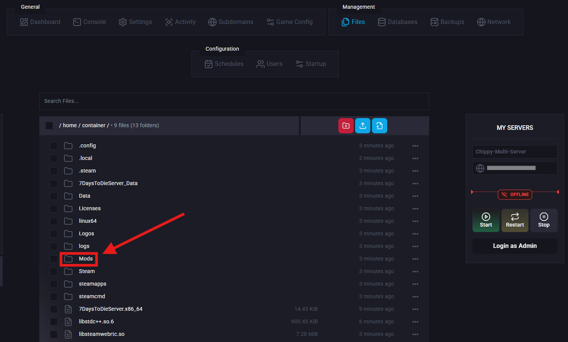Open the Activity tab

pyautogui.click(x=180, y=22)
